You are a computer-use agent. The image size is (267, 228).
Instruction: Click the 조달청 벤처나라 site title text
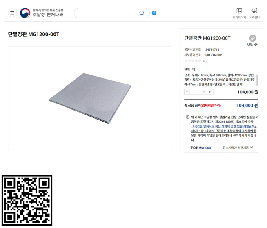tap(48, 15)
